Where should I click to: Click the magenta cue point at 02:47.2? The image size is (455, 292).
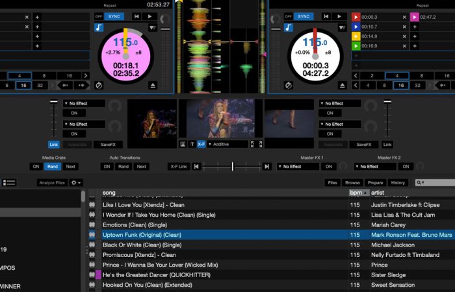coord(414,17)
